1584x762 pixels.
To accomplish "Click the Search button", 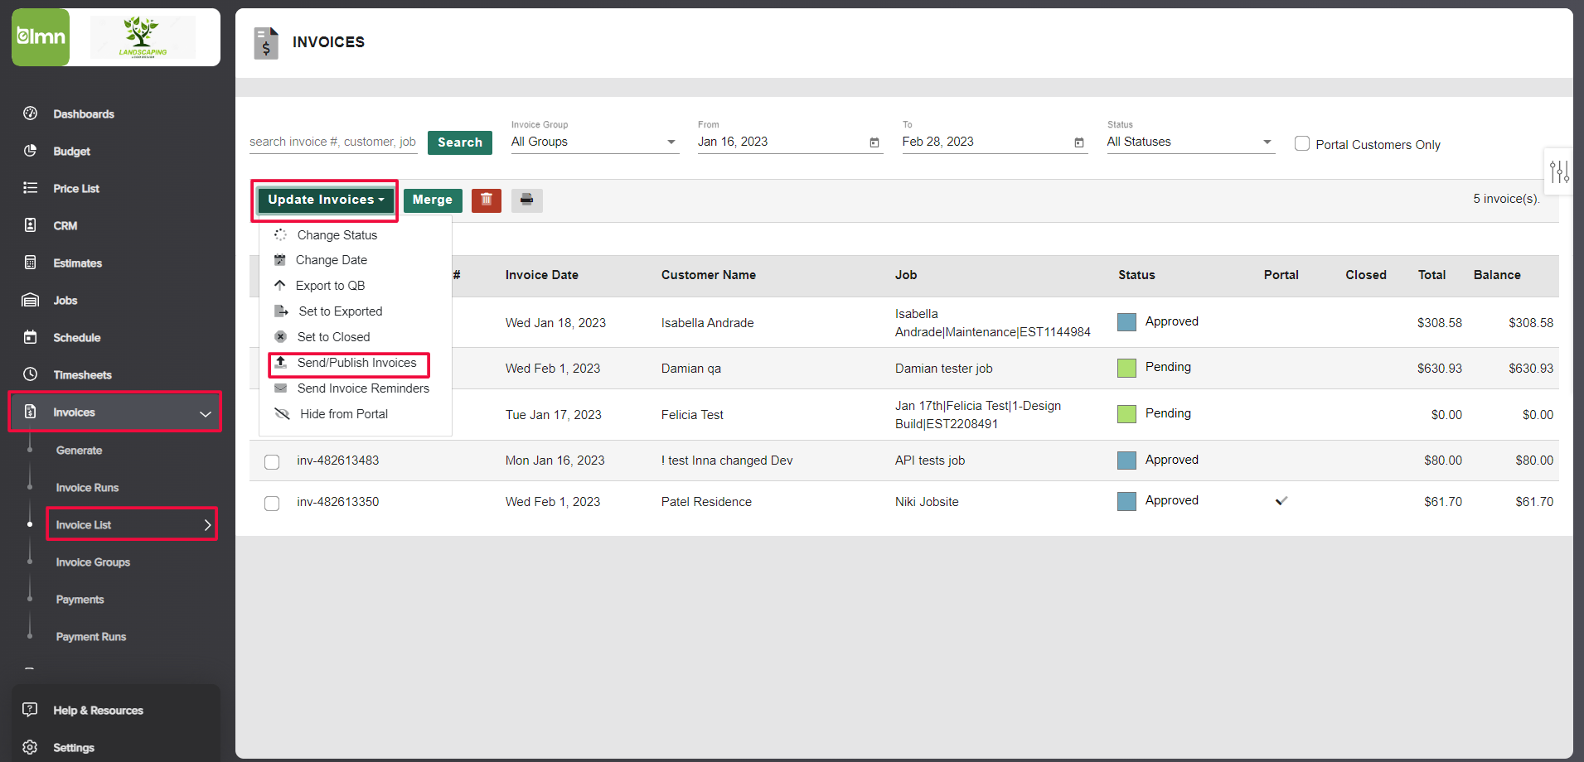I will click(460, 142).
